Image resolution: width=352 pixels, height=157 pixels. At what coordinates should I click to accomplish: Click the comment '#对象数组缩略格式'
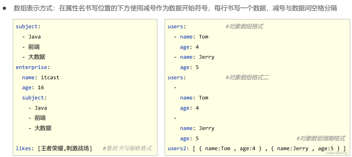[321, 138]
